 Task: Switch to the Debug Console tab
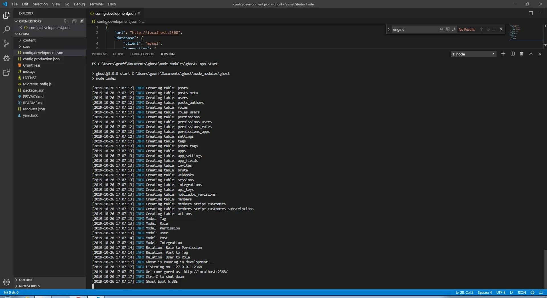pyautogui.click(x=142, y=54)
